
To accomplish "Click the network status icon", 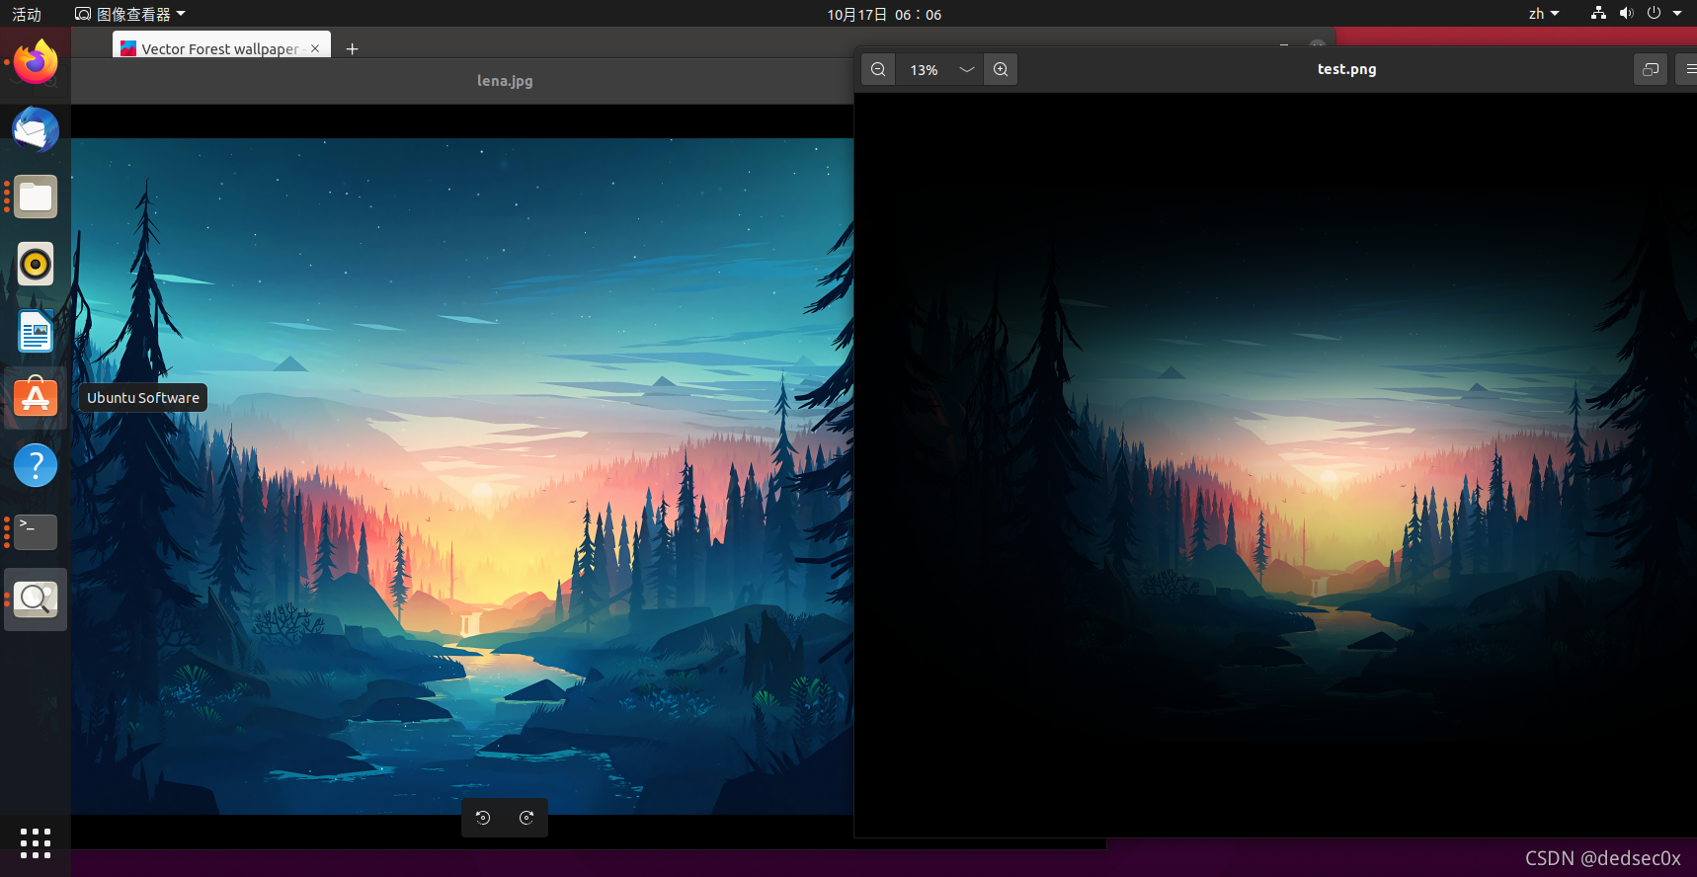I will [1598, 13].
